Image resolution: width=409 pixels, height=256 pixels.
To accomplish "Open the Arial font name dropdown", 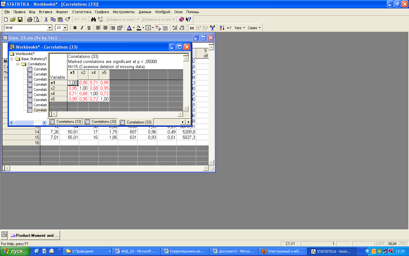I will 50,28.
